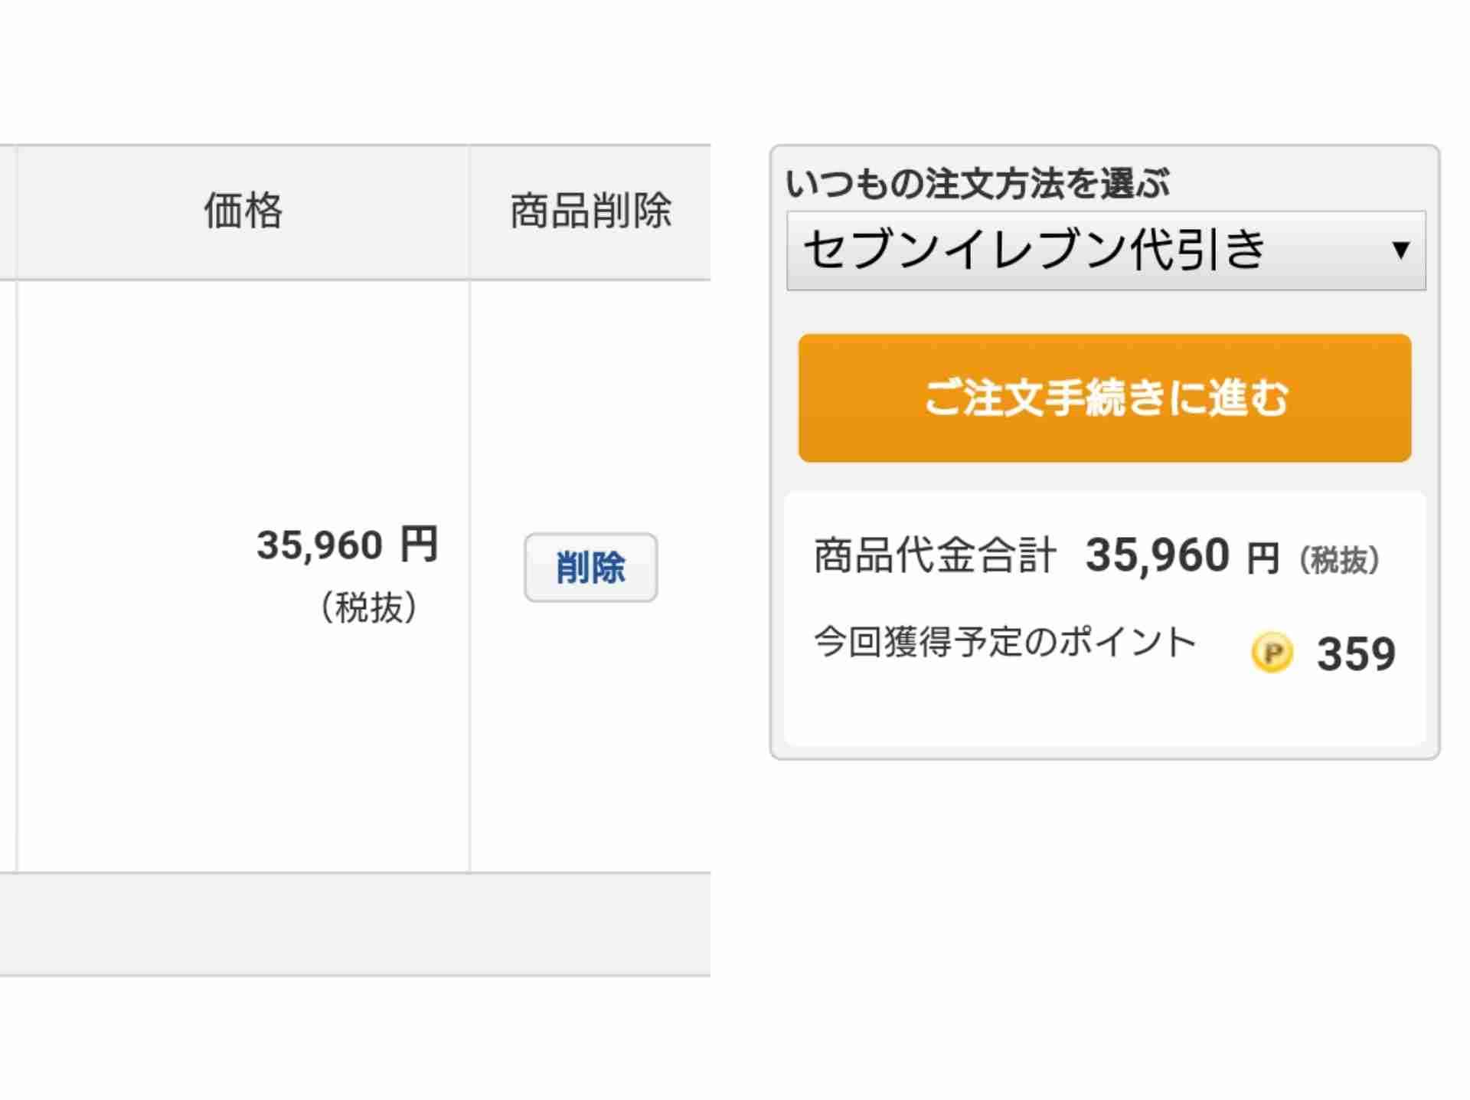The width and height of the screenshot is (1470, 1100).
Task: Click the 円 unit in summary total
Action: (x=1263, y=558)
